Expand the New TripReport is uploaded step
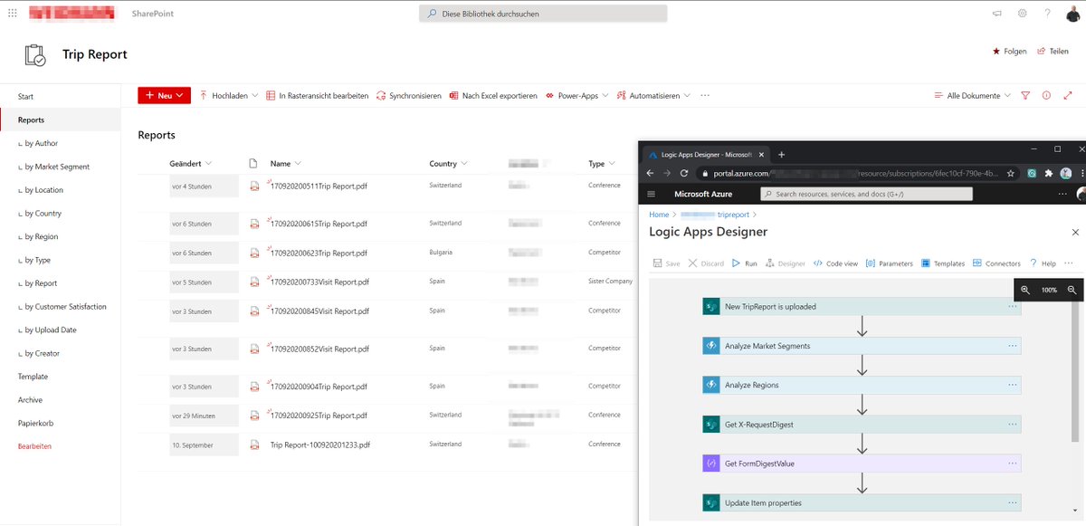This screenshot has height=526, width=1086. pos(862,307)
